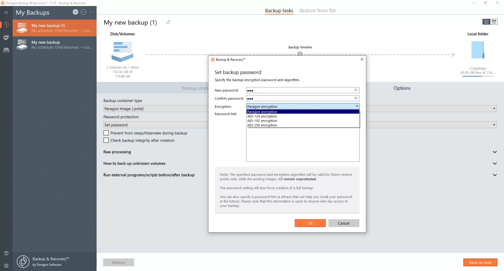Choose Paragon encryption from the list
Screen dimensions: 504x271
click(303, 112)
